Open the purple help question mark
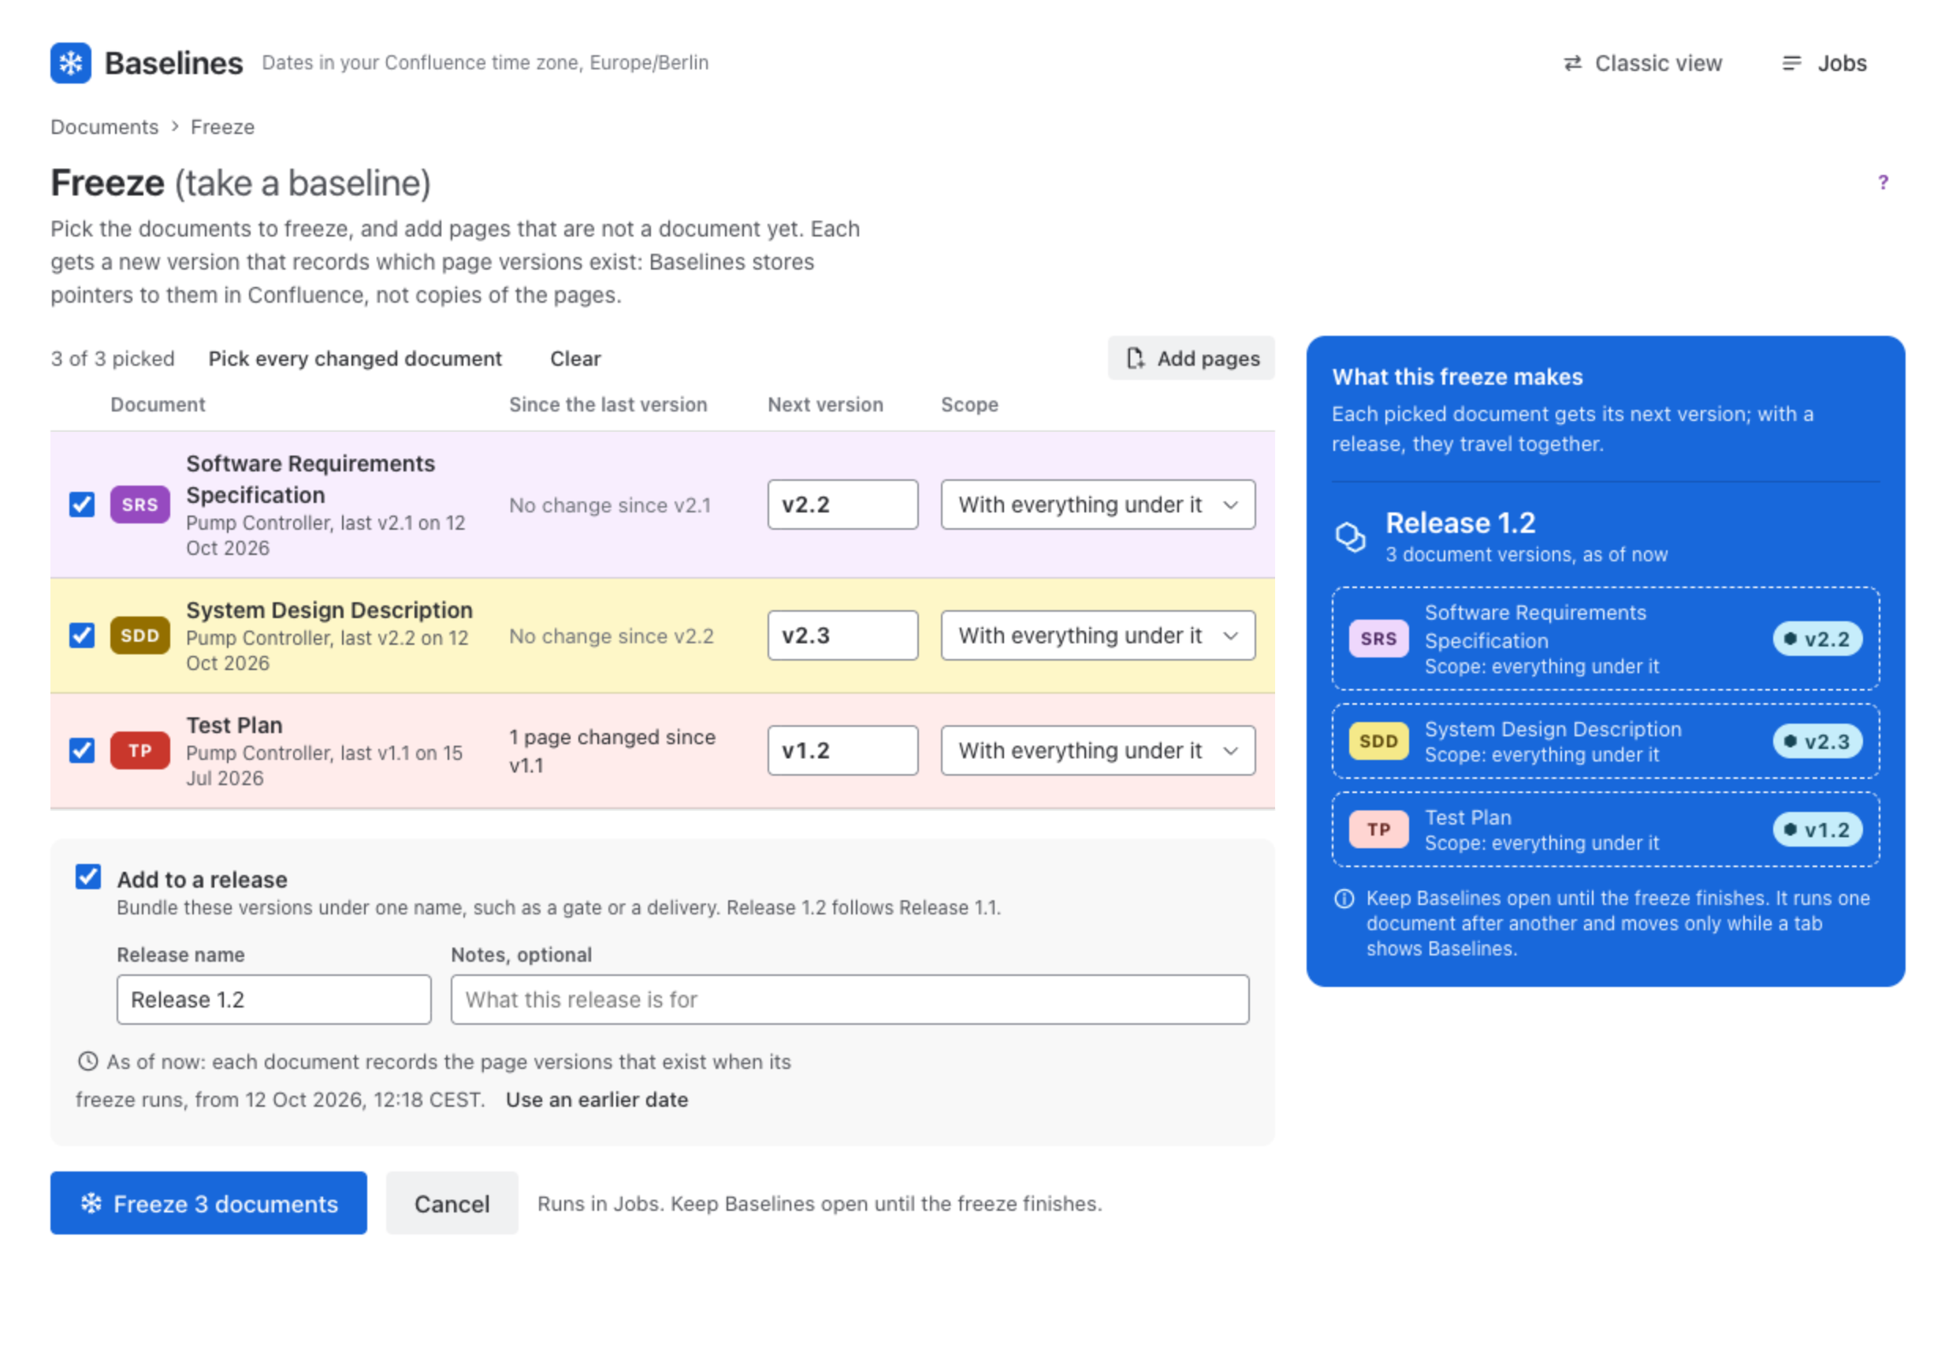Screen dimensions: 1956x1348 (x=1882, y=182)
